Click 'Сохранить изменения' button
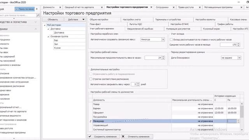Image resolution: width=249 pixels, height=140 pixels. pyautogui.click(x=103, y=136)
